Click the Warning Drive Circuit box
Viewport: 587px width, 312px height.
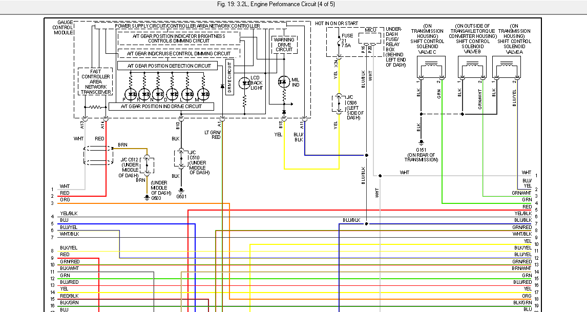pyautogui.click(x=284, y=45)
